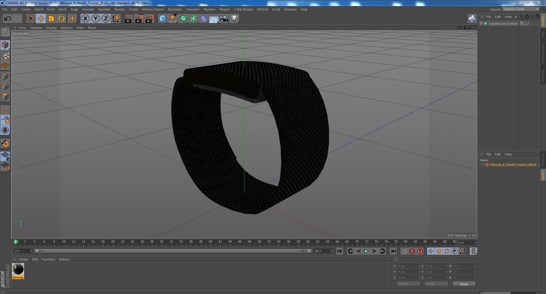Select the Whoop material thumbnail
The width and height of the screenshot is (546, 294).
18,269
